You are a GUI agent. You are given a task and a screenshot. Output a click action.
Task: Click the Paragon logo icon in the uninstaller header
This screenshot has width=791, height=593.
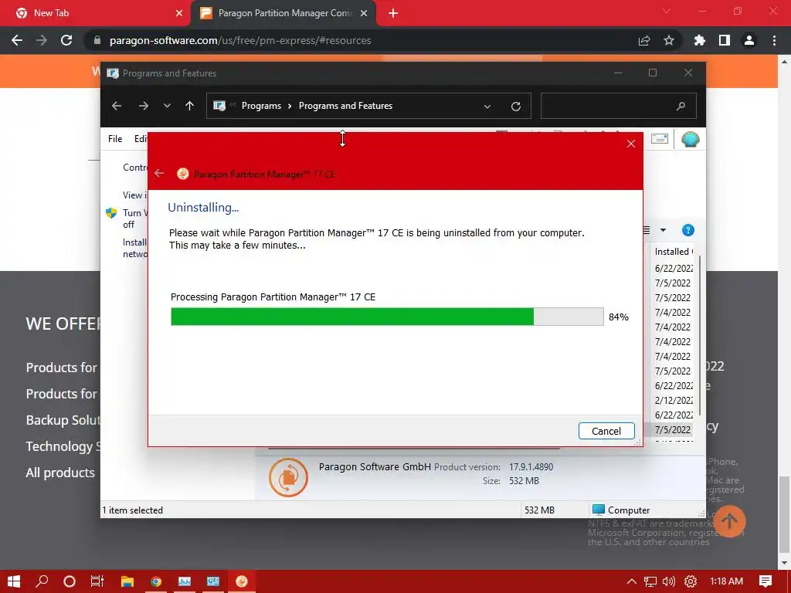[x=182, y=174]
